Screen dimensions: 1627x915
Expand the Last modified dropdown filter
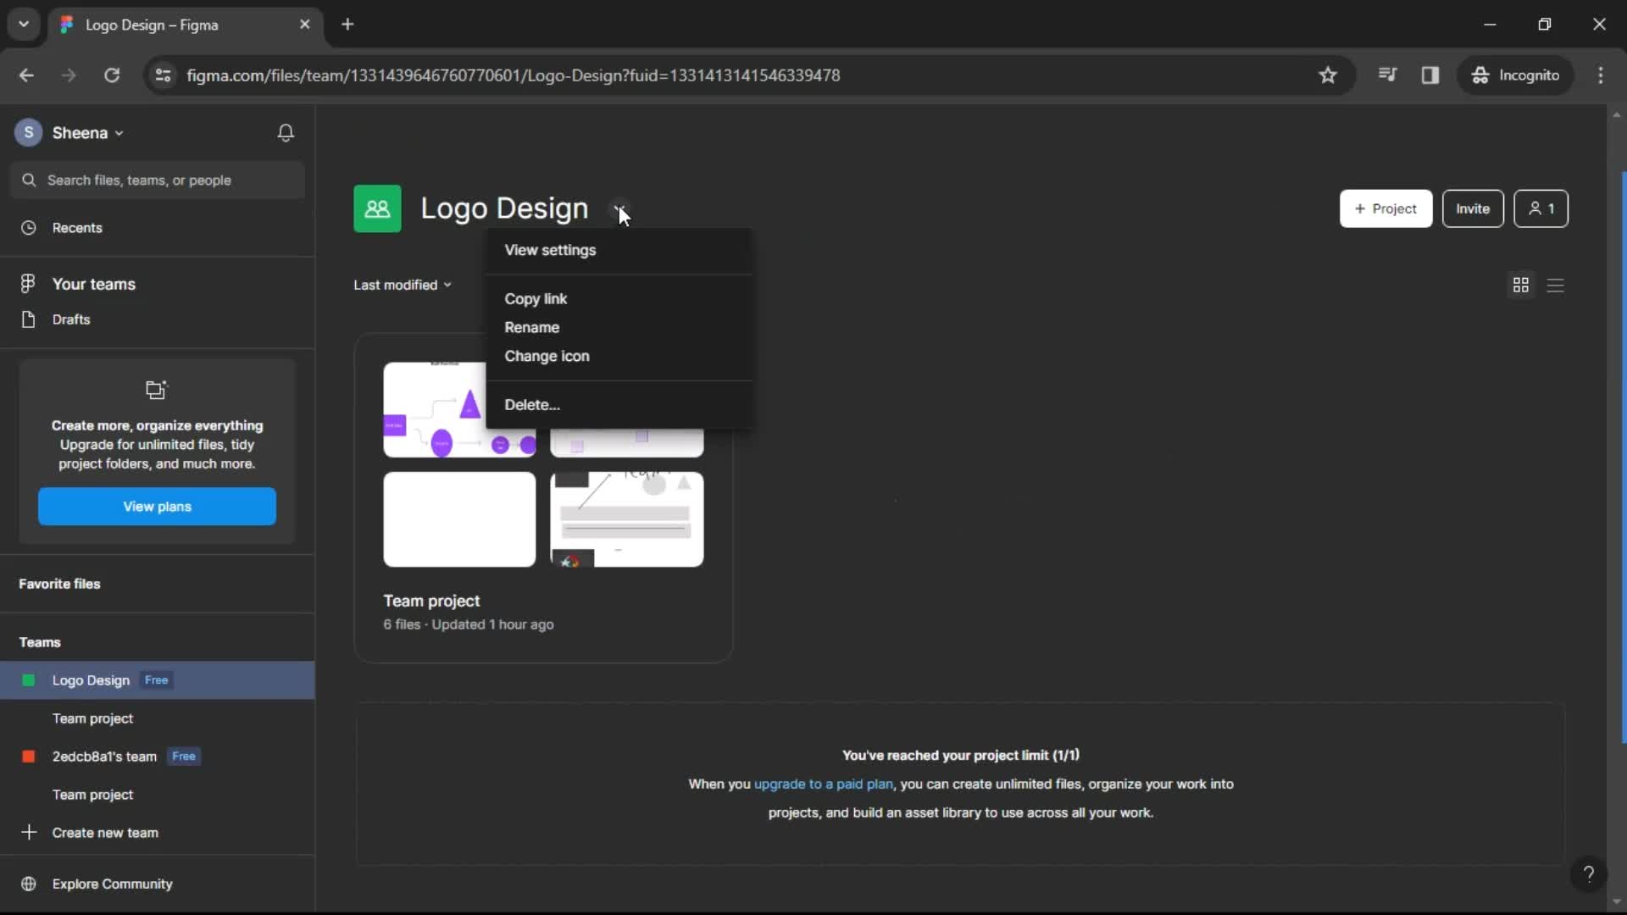tap(403, 284)
